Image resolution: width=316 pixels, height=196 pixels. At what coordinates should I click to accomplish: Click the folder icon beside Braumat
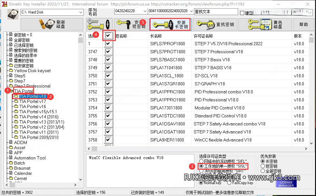point(11,168)
